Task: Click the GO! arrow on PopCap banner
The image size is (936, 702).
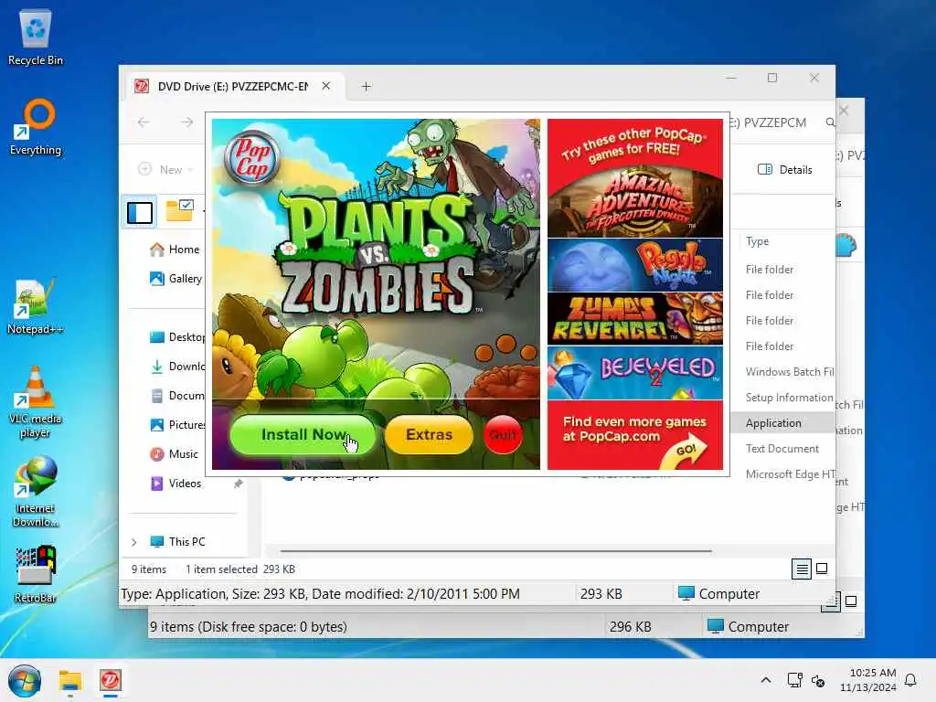Action: point(686,451)
